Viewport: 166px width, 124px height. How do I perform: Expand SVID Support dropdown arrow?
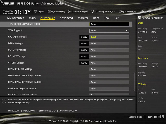click(127, 30)
